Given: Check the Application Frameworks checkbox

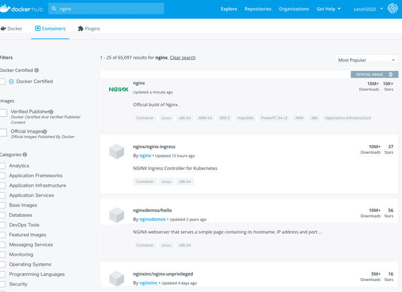Looking at the screenshot, I should 3,175.
